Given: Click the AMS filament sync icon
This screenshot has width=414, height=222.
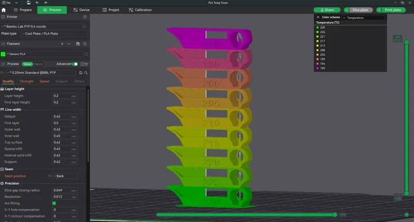Looking at the screenshot, I should tap(78, 44).
